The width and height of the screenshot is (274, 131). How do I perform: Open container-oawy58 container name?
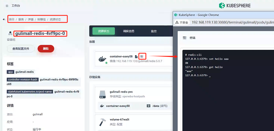point(121,56)
